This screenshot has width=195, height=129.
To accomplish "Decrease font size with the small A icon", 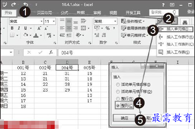I will pos(46,28).
